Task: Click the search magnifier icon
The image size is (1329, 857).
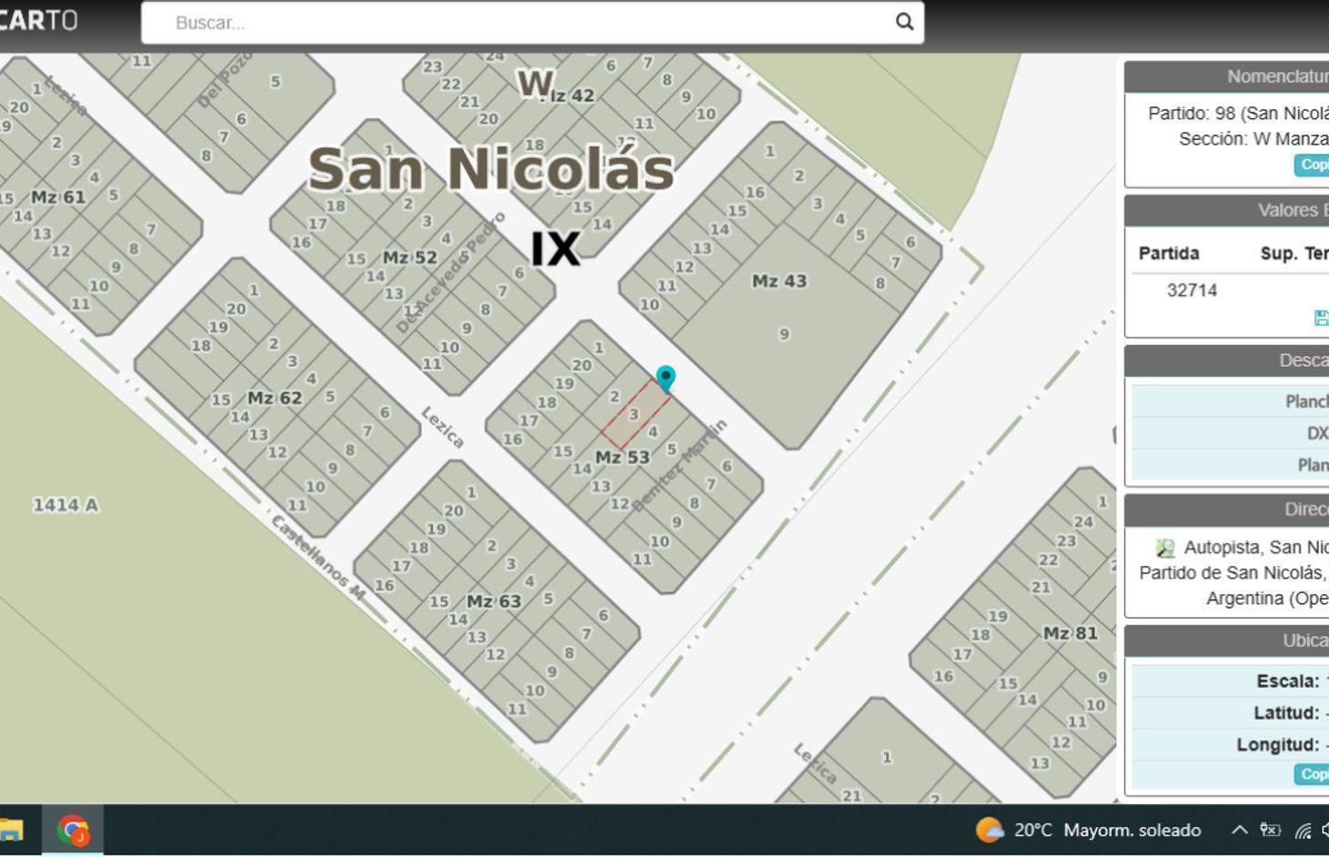Action: [904, 22]
